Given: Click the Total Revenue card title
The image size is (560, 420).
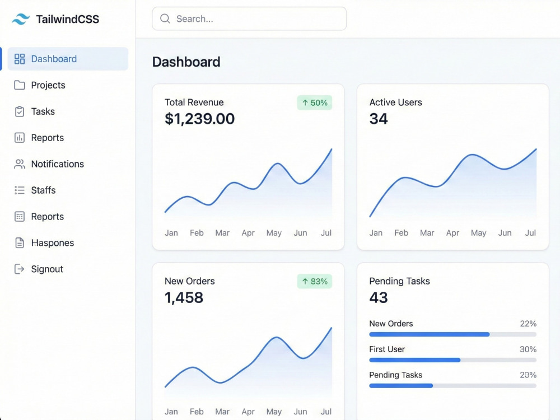Looking at the screenshot, I should (194, 102).
